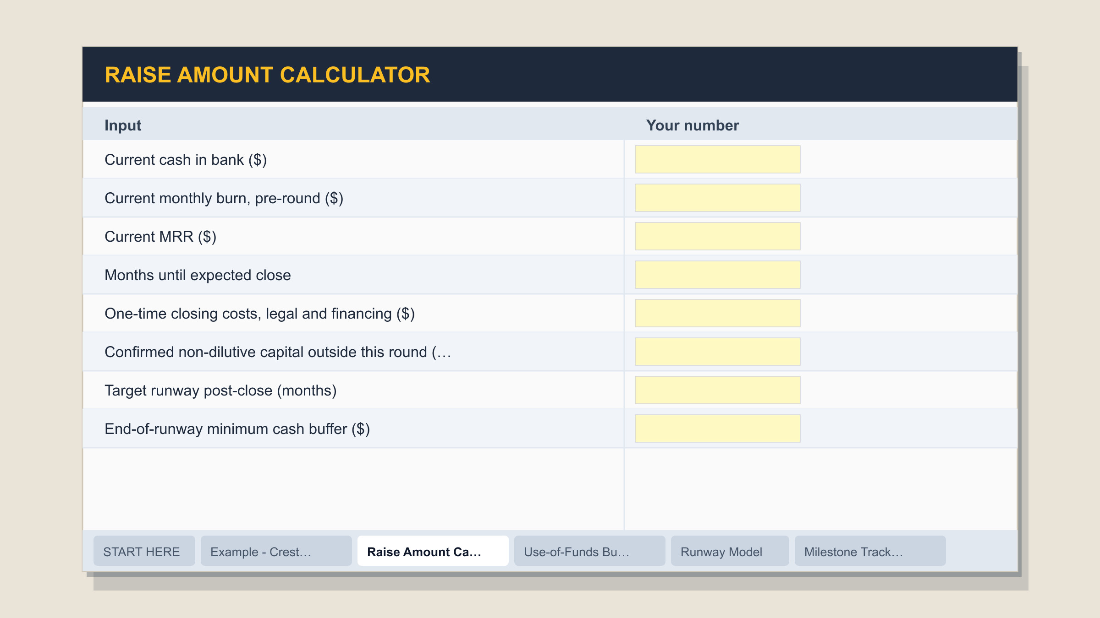
Task: Click the "Your number" column header
Action: point(693,125)
